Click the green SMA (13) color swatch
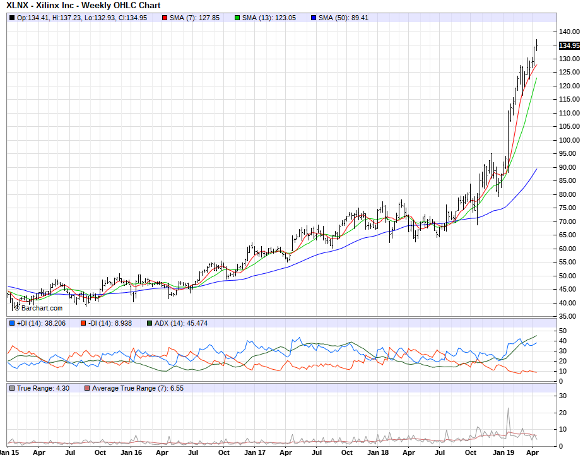 237,18
